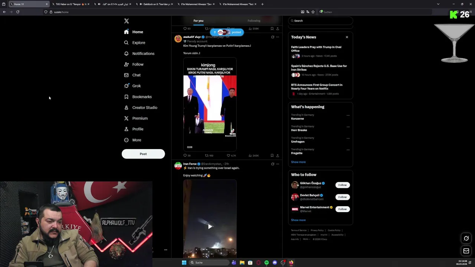Open Chat envelope in sidebar
The width and height of the screenshot is (475, 267).
126,75
